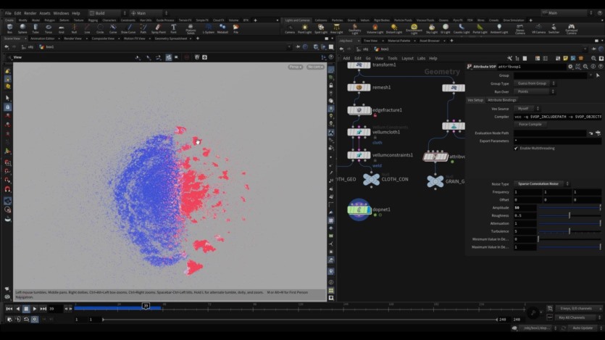Viewport: 605px width, 340px height.
Task: Open the Persp viewport camera menu
Action: click(x=295, y=67)
